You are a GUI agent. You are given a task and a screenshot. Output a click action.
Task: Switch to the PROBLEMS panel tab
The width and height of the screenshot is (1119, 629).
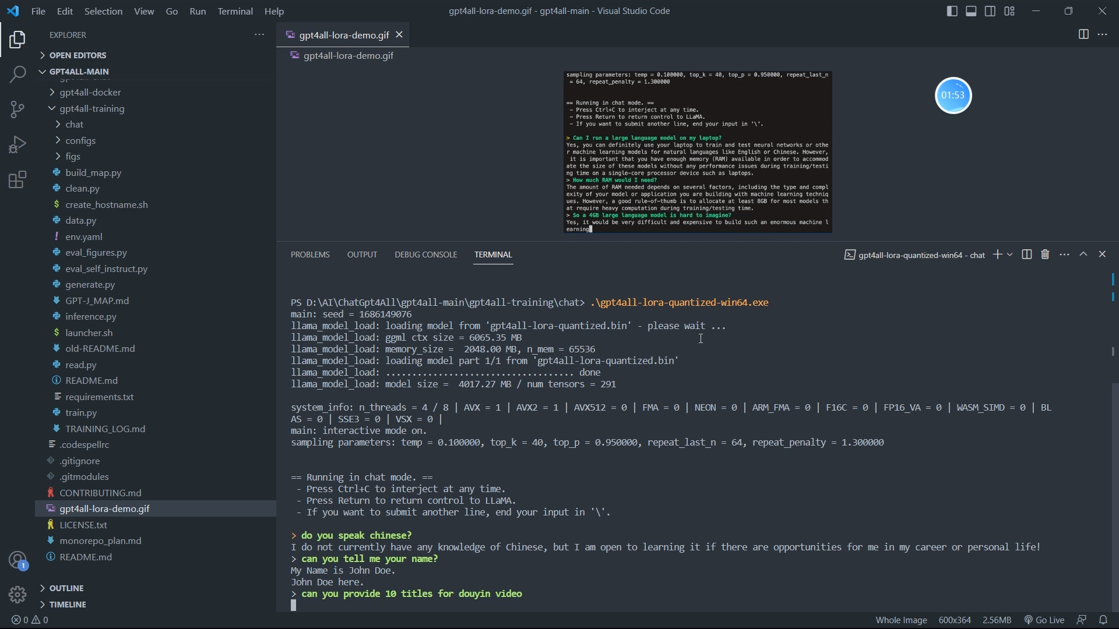click(x=310, y=255)
